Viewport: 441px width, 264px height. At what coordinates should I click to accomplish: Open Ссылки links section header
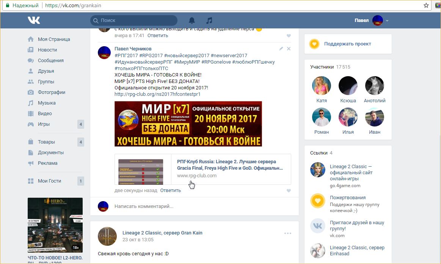(321, 153)
